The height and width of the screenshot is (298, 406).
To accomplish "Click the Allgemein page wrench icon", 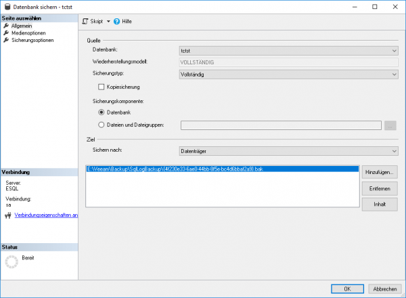I will tap(6, 26).
